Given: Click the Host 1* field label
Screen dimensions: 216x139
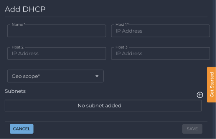Looking at the screenshot, I should [122, 25].
